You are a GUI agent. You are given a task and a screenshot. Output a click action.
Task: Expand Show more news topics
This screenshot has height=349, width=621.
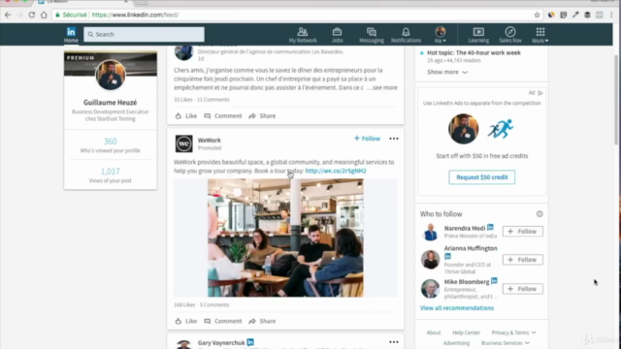click(x=447, y=72)
